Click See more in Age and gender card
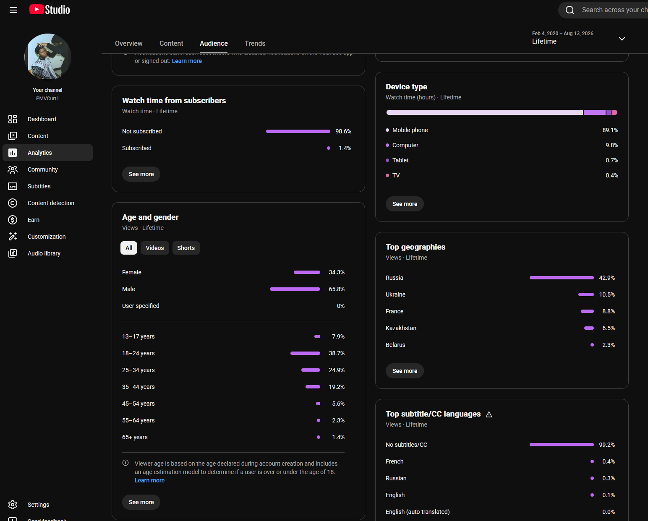Viewport: 648px width, 521px height. click(141, 502)
